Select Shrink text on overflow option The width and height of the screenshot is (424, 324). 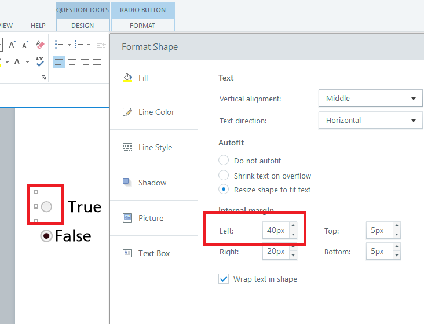[224, 175]
